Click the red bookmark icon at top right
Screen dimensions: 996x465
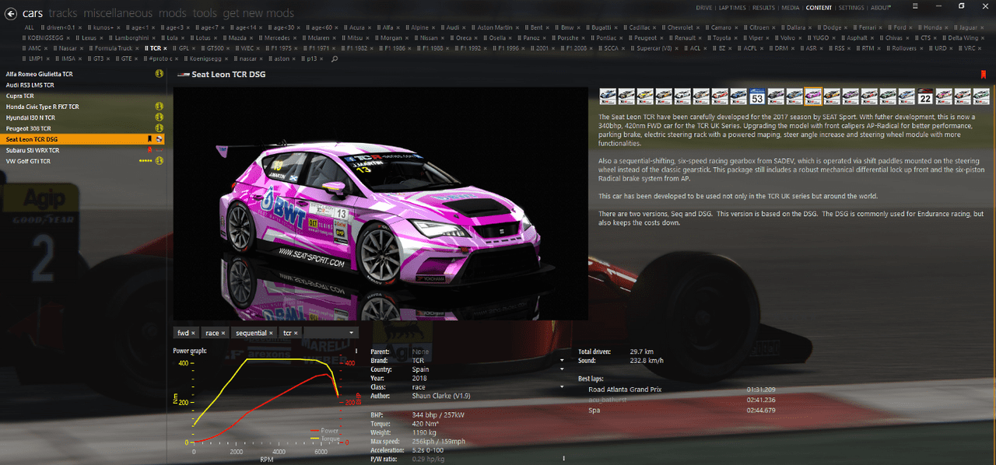click(984, 75)
